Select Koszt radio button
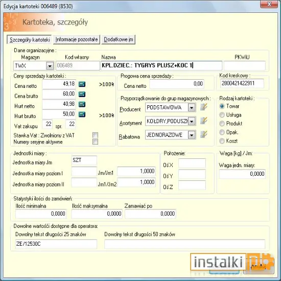This screenshot has height=281, width=281. click(x=222, y=141)
